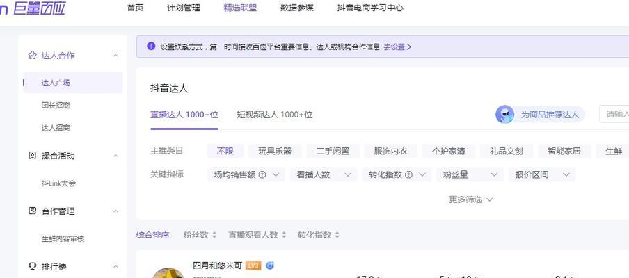This screenshot has height=278, width=629.
Task: Select 二手闲置 category filter
Action: 333,151
